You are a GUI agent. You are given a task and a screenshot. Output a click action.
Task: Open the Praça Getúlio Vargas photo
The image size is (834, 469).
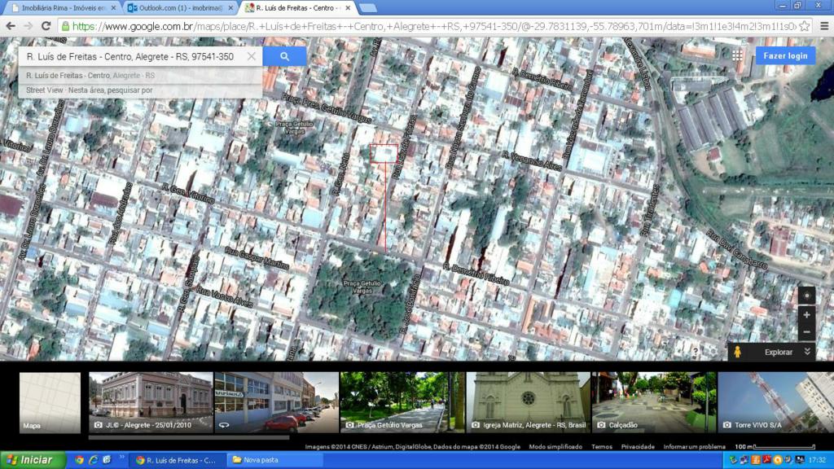pos(402,402)
